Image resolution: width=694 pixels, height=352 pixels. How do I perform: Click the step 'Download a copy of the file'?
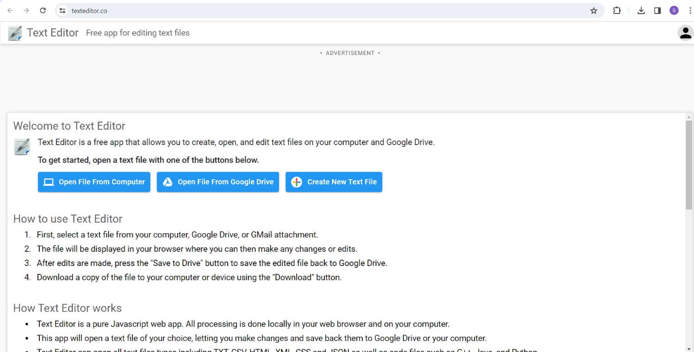(x=189, y=278)
